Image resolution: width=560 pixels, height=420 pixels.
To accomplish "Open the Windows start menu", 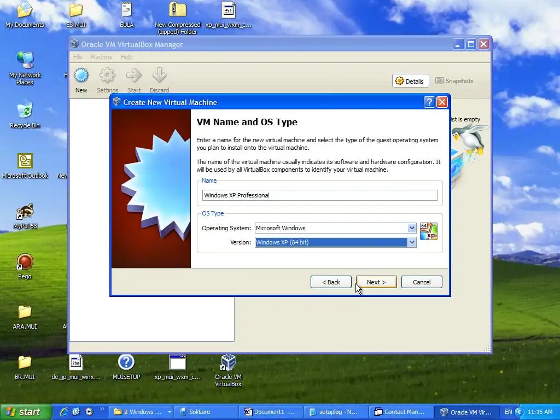I will point(26,412).
